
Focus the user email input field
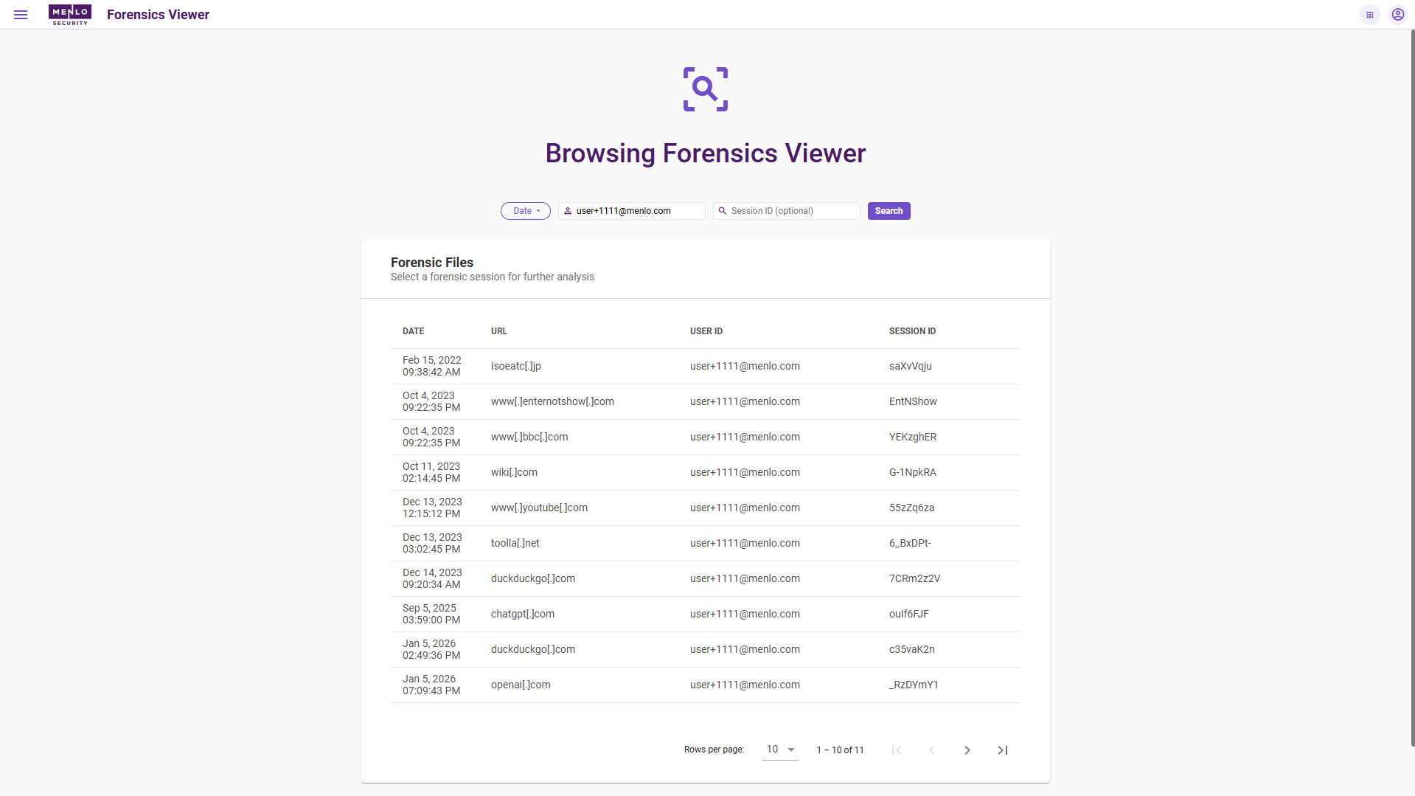tap(632, 211)
